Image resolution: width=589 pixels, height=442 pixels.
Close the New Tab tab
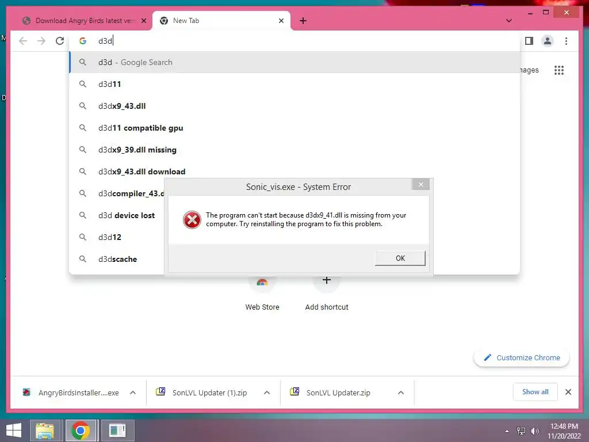pos(281,21)
